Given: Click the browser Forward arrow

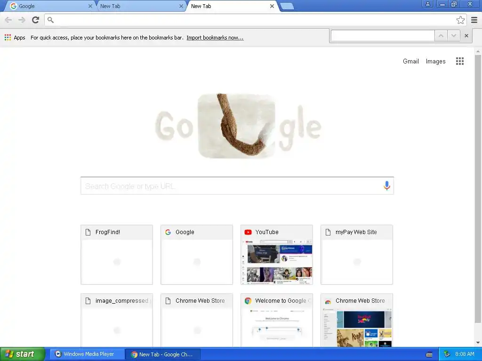Looking at the screenshot, I should coord(22,20).
